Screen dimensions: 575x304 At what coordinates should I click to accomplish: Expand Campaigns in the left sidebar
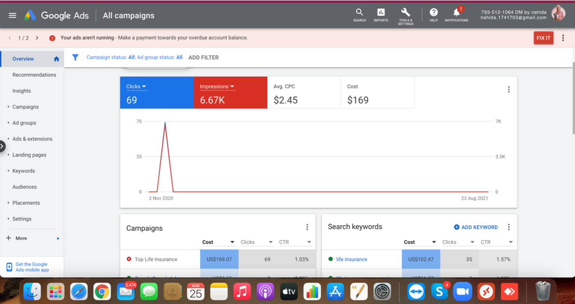point(25,107)
